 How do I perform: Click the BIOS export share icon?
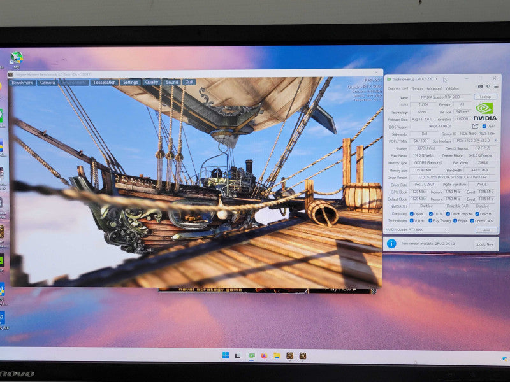point(475,126)
